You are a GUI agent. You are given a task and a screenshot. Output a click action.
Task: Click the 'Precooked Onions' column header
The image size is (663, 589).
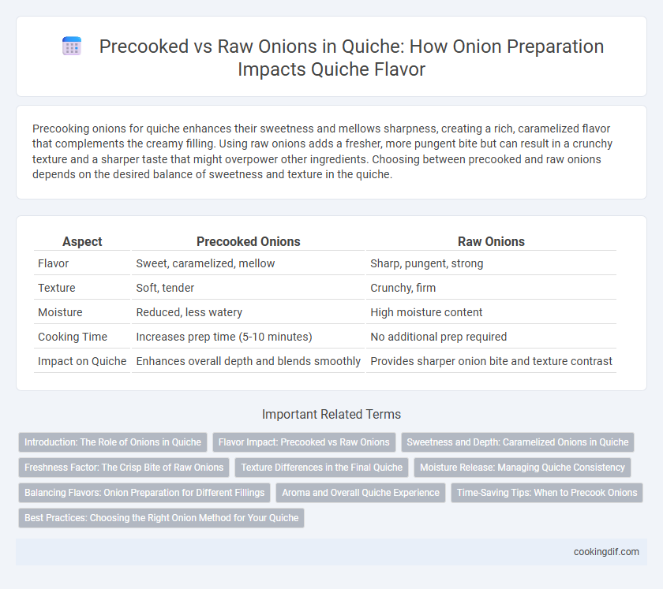[x=248, y=241]
